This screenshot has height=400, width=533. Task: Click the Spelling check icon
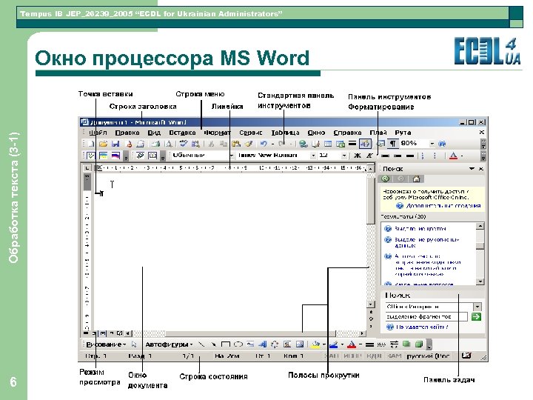[184, 144]
